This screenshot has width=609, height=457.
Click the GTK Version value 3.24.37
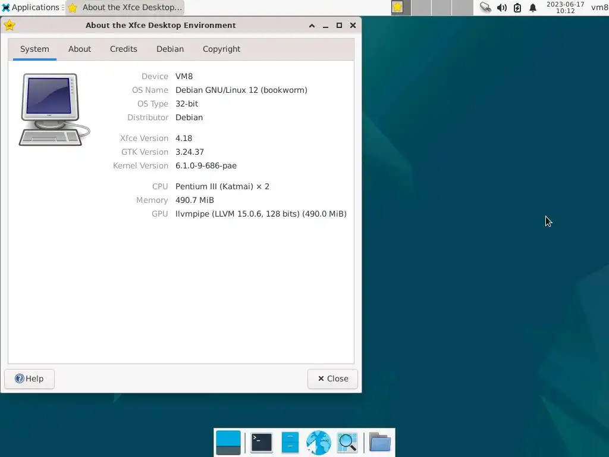tap(190, 152)
